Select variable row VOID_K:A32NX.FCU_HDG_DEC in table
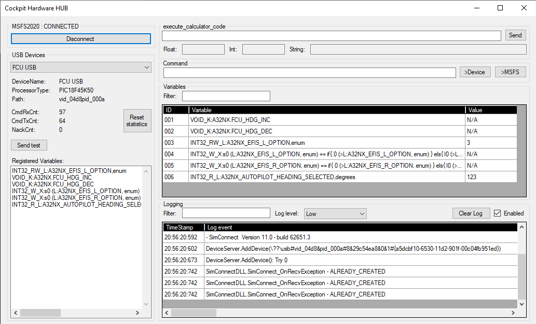Screen dimensions: 536x324 coord(340,131)
